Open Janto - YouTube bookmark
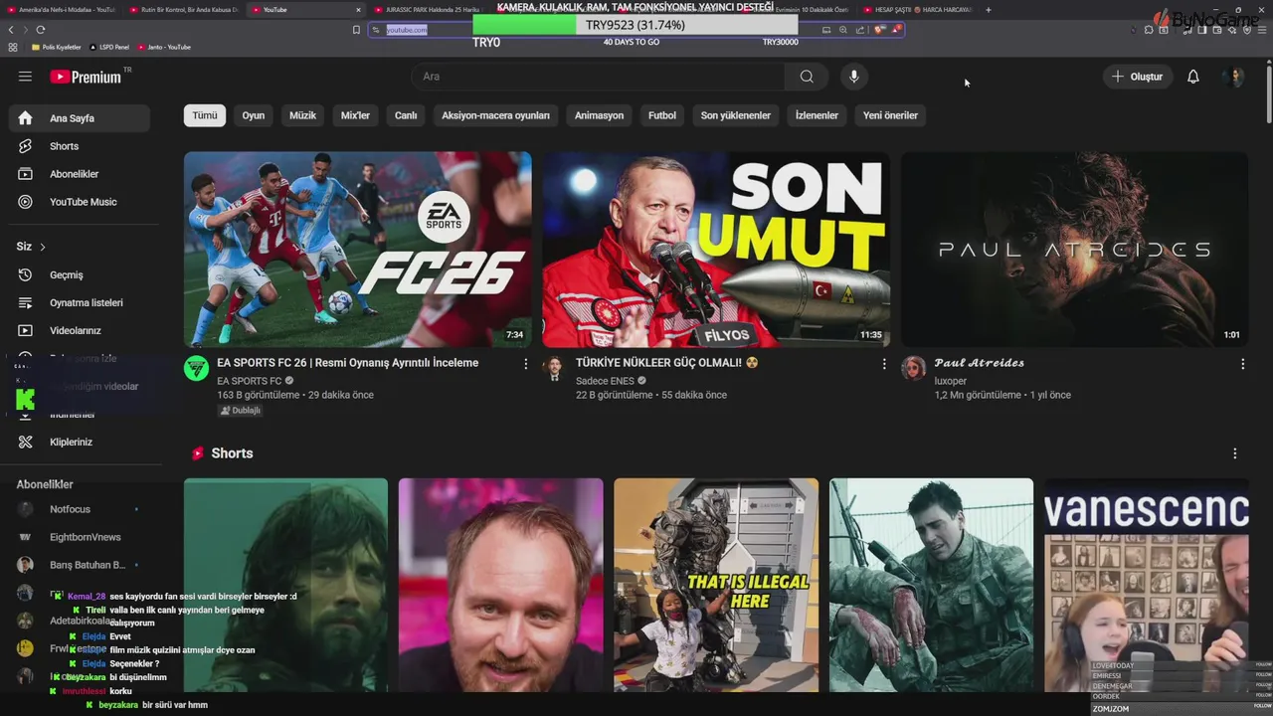The image size is (1273, 716). [165, 47]
